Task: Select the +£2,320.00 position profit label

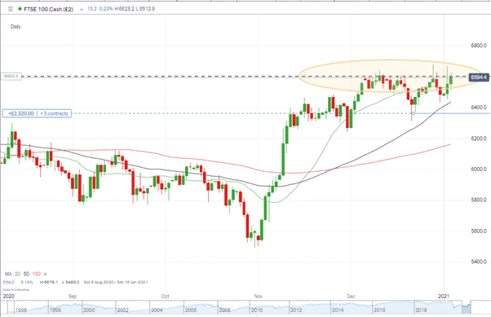Action: tap(20, 113)
